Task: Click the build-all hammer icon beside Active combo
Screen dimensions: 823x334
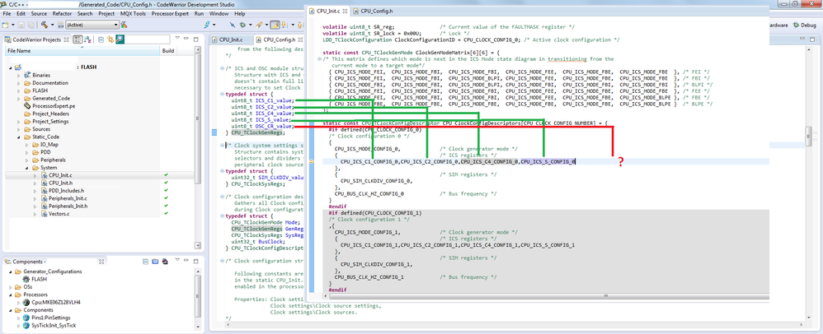Action: click(x=124, y=25)
